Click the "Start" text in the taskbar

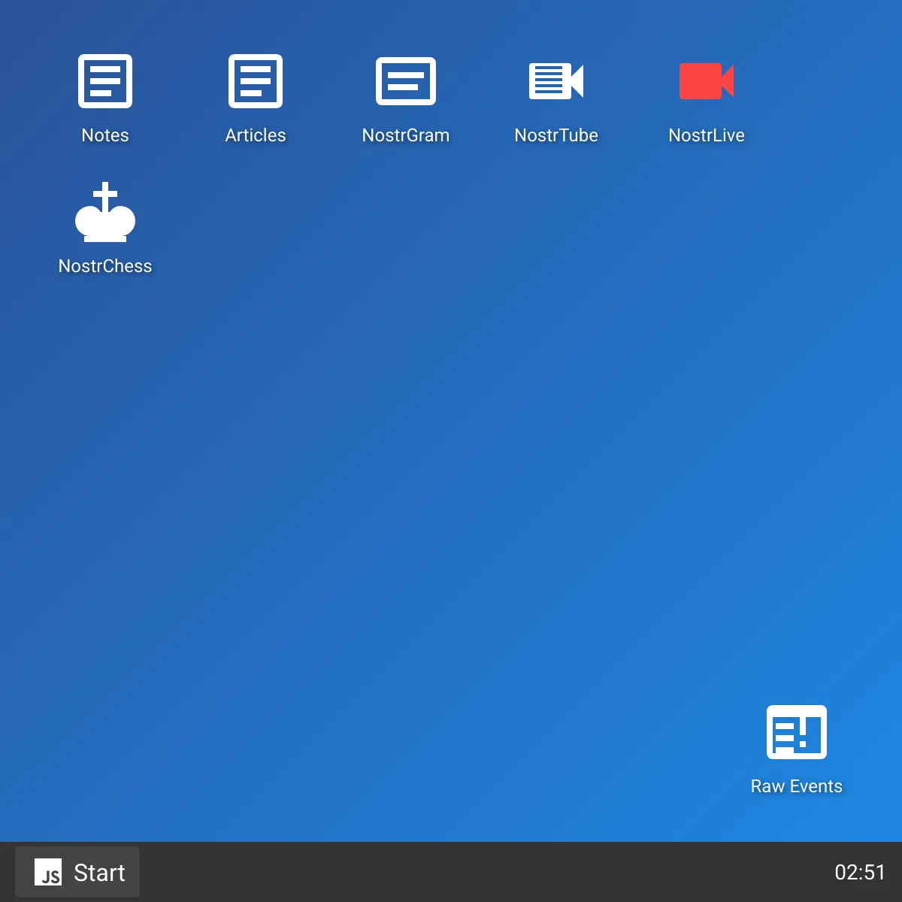point(99,873)
